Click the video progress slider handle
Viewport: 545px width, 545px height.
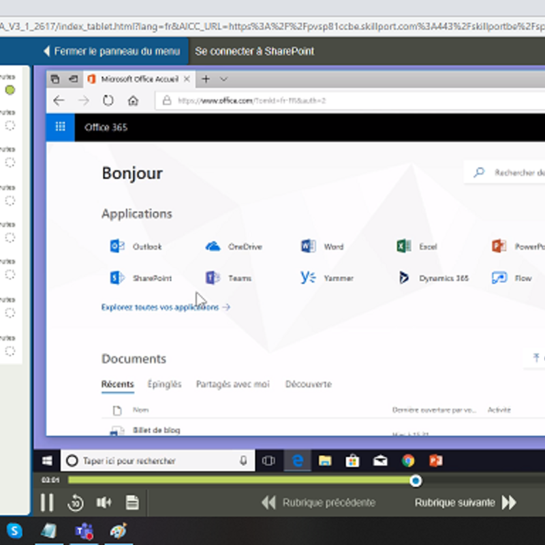coord(416,481)
